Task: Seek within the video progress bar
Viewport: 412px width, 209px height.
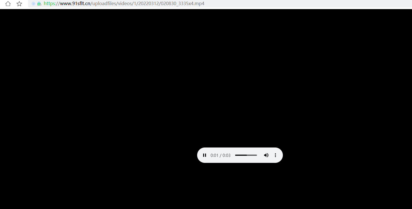Action: pyautogui.click(x=246, y=155)
